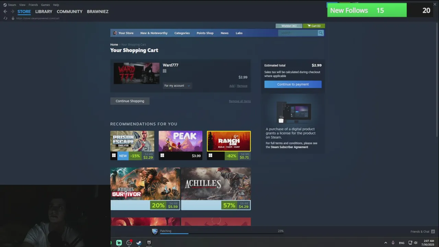Click the Steam logo in the menu bar
Viewport: 439px width, 247px height.
[x=5, y=5]
